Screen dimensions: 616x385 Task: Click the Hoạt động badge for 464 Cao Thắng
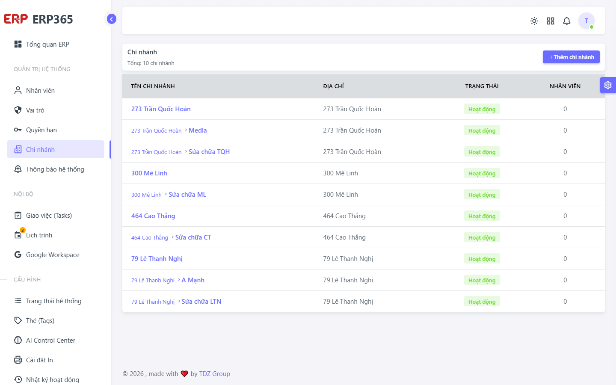click(x=482, y=216)
